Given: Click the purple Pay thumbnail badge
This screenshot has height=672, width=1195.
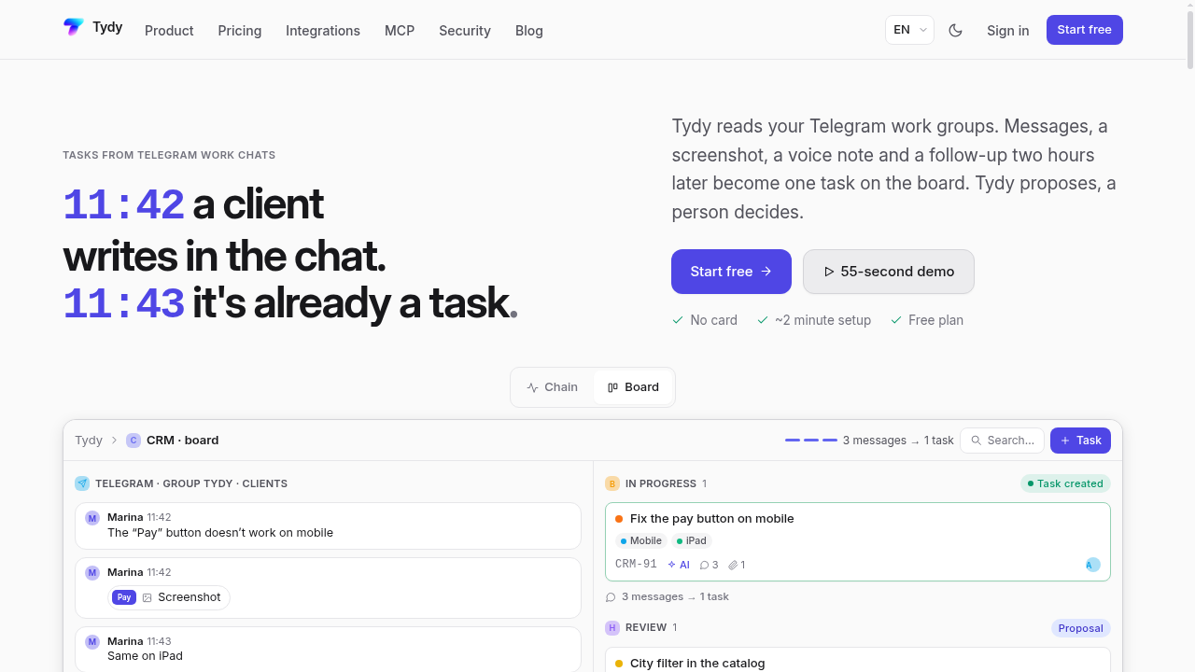Looking at the screenshot, I should click(124, 597).
